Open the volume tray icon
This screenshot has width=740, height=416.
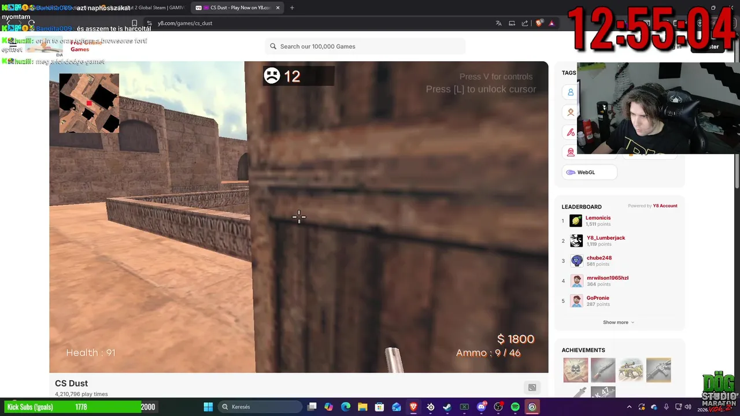[688, 407]
